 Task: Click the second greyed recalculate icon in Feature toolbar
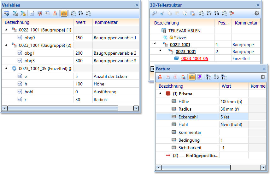click(x=168, y=77)
